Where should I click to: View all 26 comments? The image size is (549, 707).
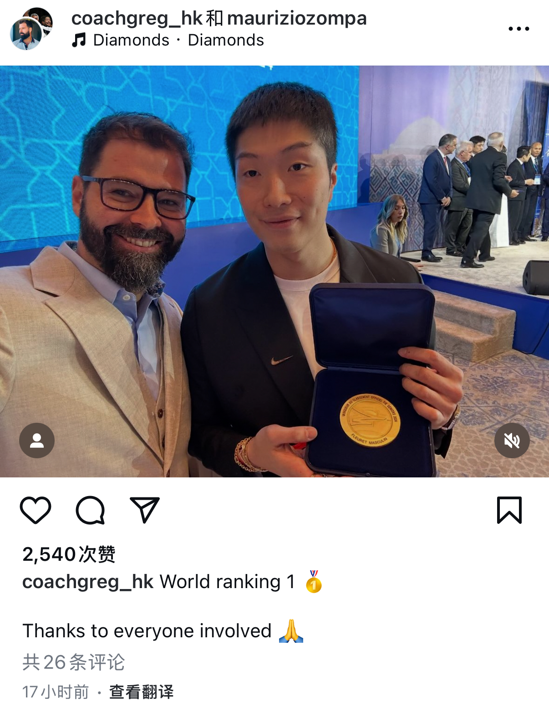[x=73, y=662]
